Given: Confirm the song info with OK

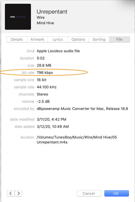Looking at the screenshot, I should point(116,193).
